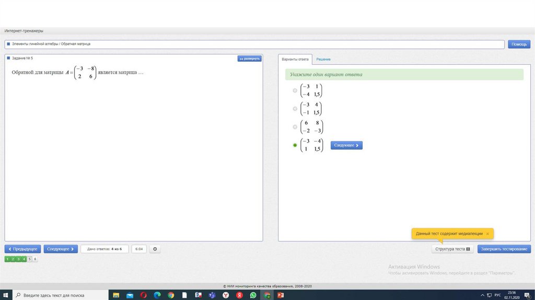Launch Microsoft Edge from the taskbar
The image size is (535, 300).
point(157,295)
